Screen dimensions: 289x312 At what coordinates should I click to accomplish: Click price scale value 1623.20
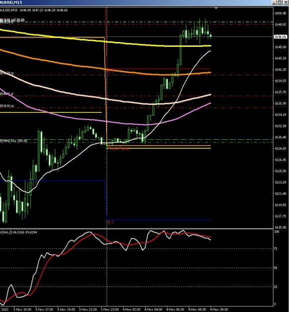pyautogui.click(x=281, y=182)
